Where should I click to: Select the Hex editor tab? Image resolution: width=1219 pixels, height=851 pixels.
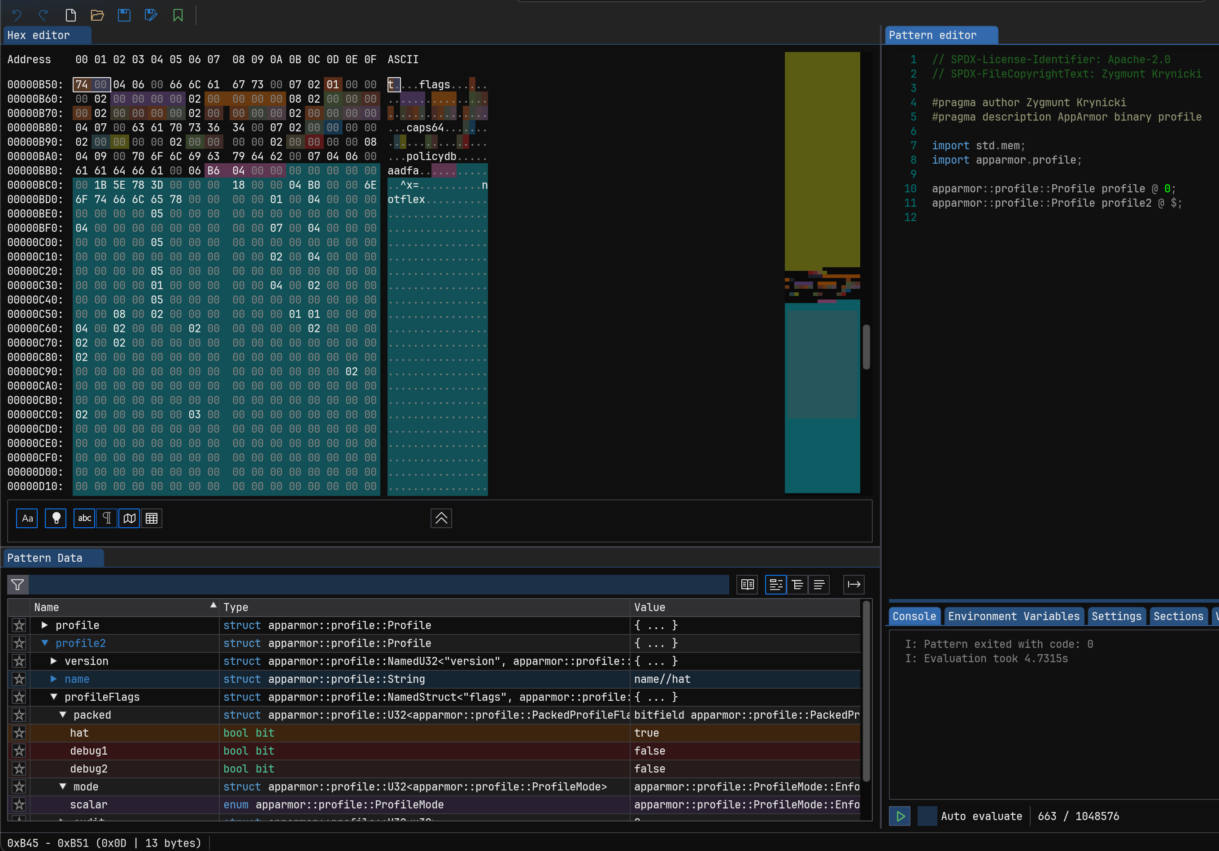tap(47, 35)
